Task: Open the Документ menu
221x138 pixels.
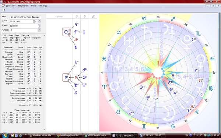Action: [x=11, y=6]
